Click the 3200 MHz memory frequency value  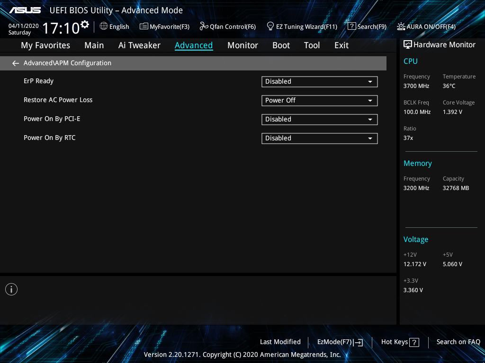(416, 188)
